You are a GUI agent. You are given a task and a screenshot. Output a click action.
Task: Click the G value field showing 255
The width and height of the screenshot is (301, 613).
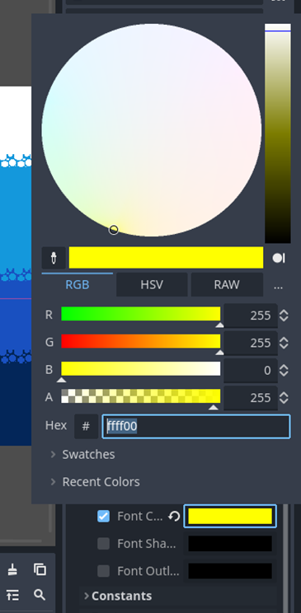pyautogui.click(x=251, y=343)
